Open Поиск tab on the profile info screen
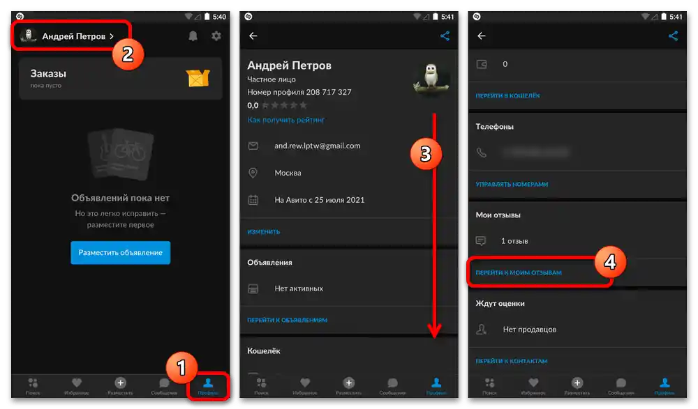Screen dimensions: 698x409 click(261, 386)
